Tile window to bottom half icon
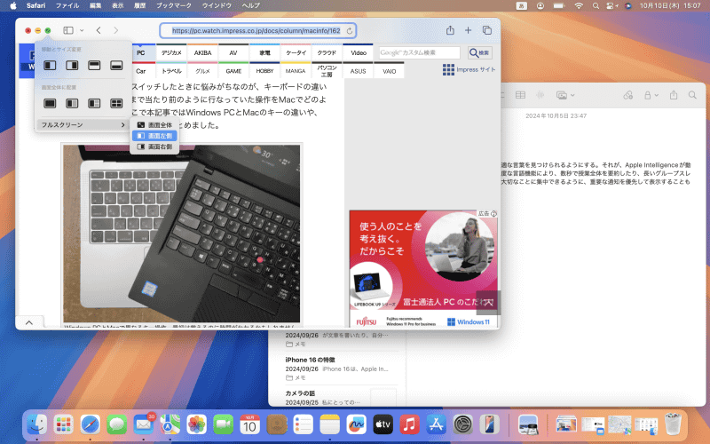Image resolution: width=710 pixels, height=444 pixels. point(116,65)
